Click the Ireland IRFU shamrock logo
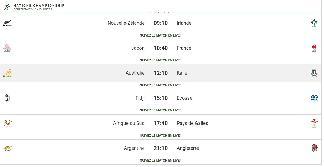The width and height of the screenshot is (324, 167). 314,23
